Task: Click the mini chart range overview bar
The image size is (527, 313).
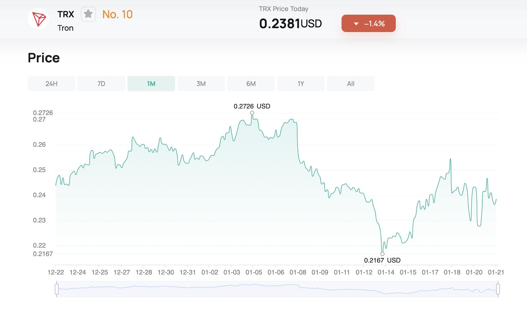Action: click(x=277, y=289)
